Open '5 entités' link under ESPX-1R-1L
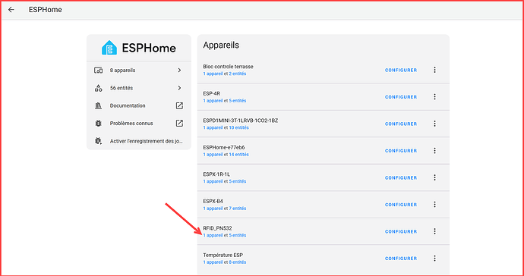 coord(238,181)
